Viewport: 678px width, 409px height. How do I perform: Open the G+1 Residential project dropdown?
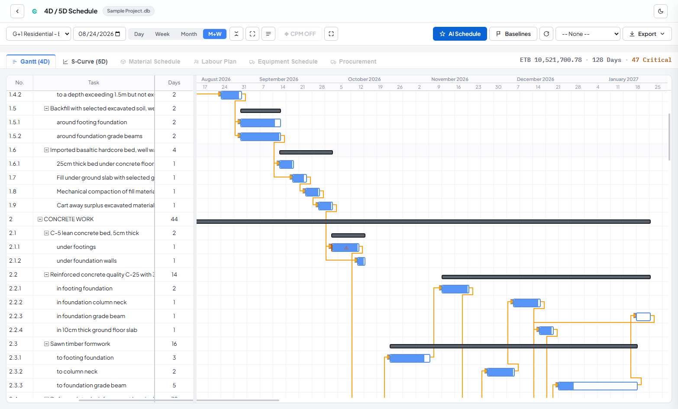tap(39, 34)
